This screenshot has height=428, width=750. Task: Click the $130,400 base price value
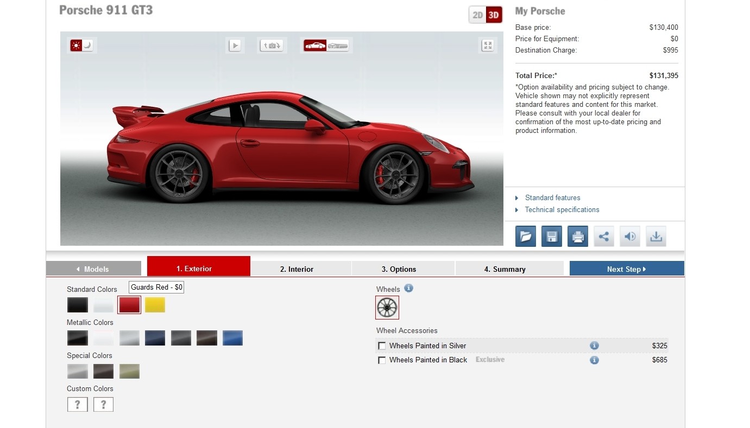pyautogui.click(x=664, y=28)
